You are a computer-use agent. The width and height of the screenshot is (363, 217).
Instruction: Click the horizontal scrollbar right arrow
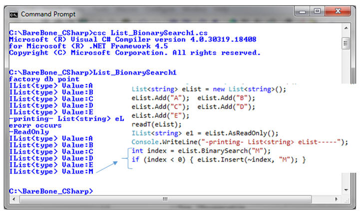pos(336,199)
